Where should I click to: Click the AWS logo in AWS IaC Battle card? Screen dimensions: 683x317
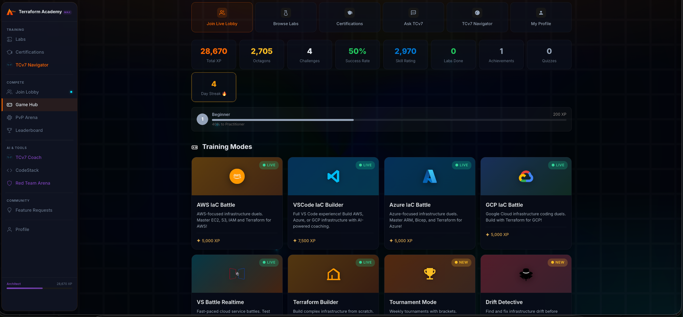pos(237,176)
